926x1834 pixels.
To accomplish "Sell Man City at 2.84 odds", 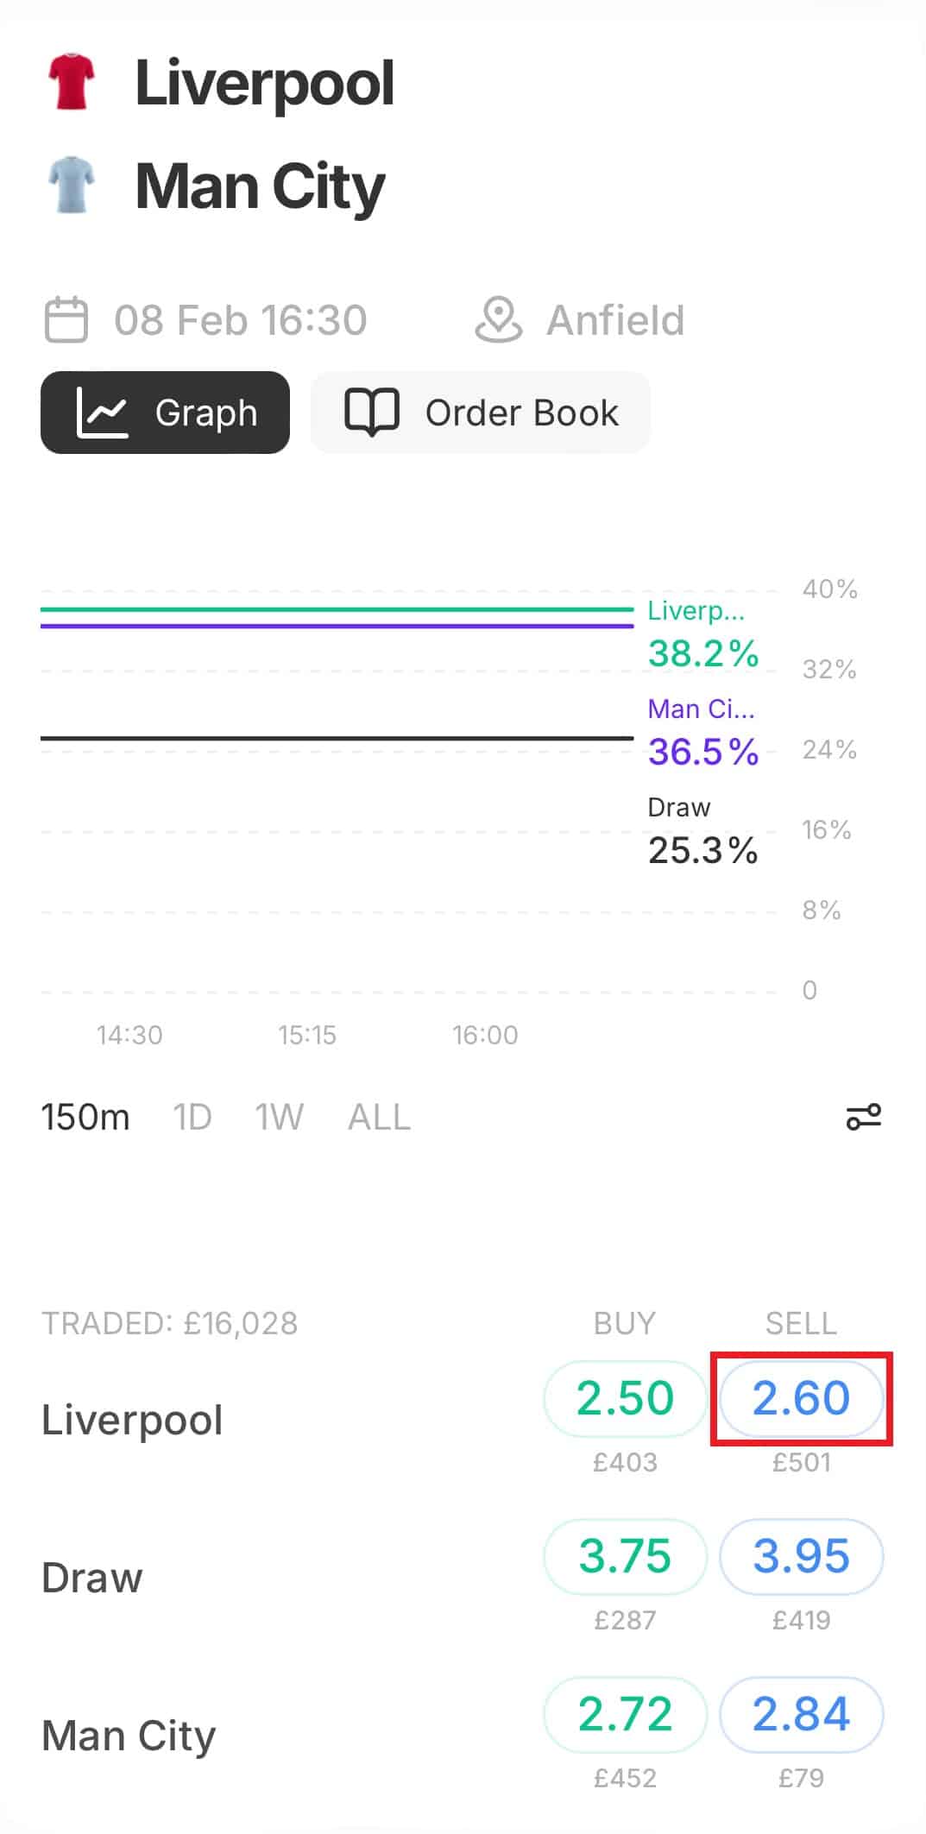I will pyautogui.click(x=801, y=1714).
